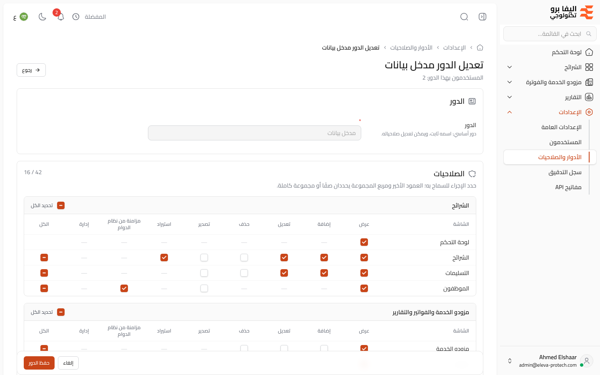Toggle عرض permission for مزودو الخدمة row
The image size is (600, 375).
pos(364,348)
